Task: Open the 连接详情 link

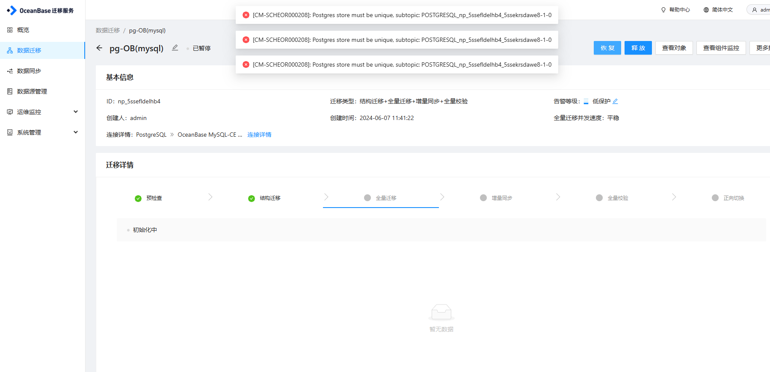Action: point(259,135)
